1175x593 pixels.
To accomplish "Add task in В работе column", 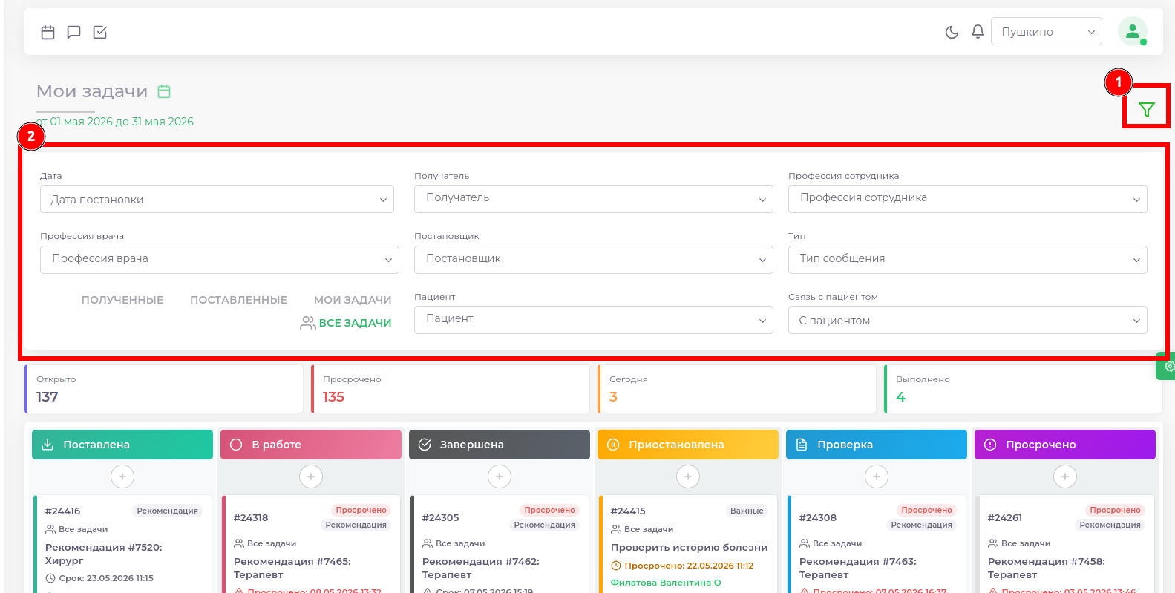I will (x=311, y=476).
